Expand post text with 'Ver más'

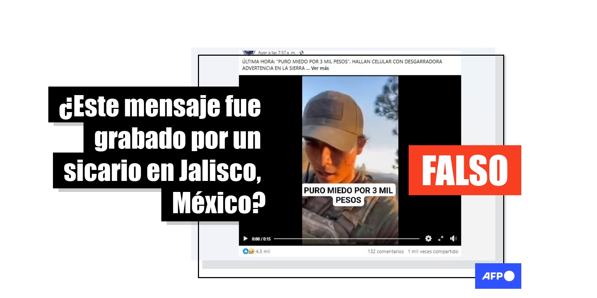320,68
